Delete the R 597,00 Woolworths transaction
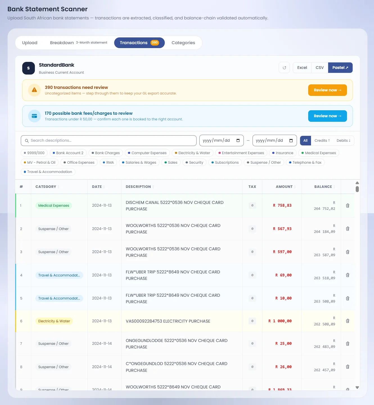This screenshot has width=374, height=405. tap(348, 252)
